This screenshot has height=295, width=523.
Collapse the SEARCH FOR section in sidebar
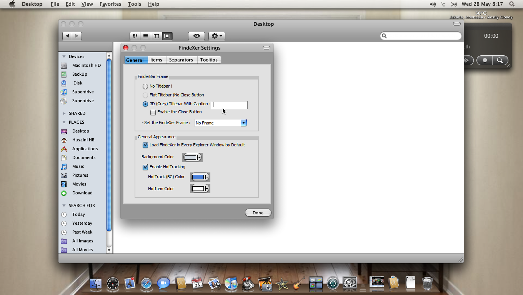[64, 206]
